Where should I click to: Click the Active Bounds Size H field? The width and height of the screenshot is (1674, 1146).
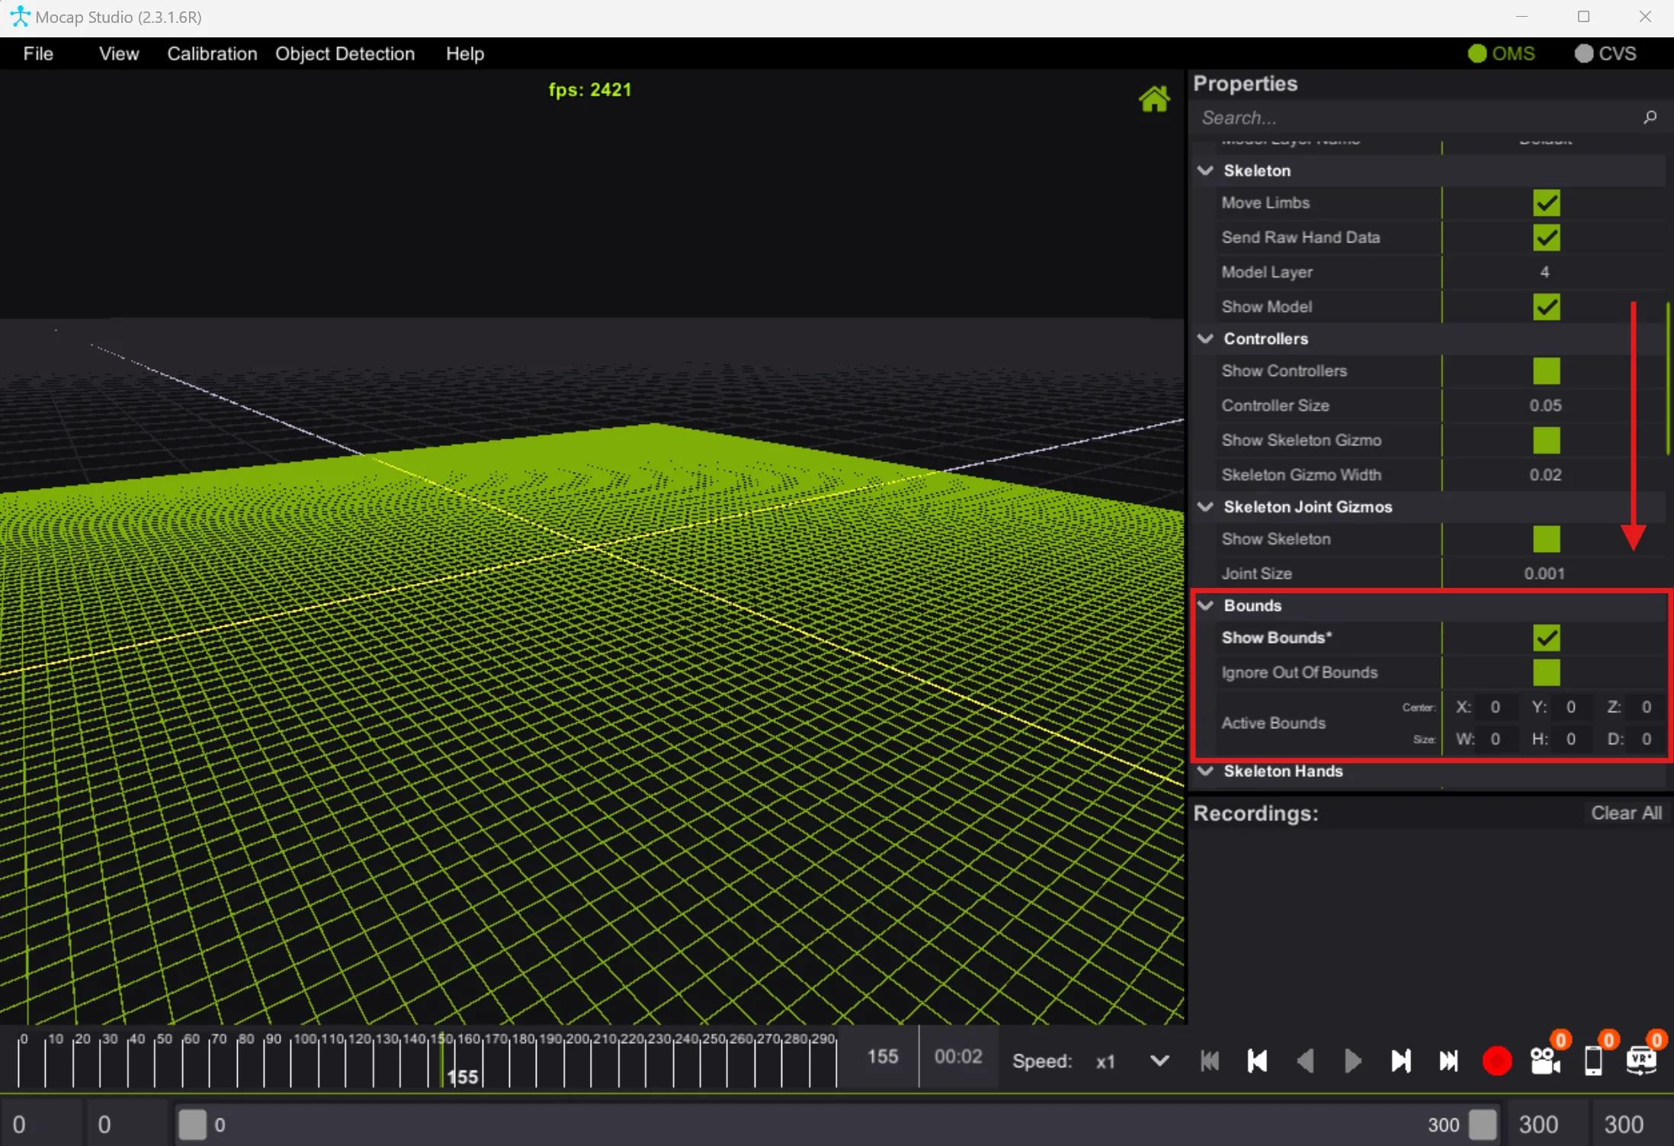point(1571,739)
